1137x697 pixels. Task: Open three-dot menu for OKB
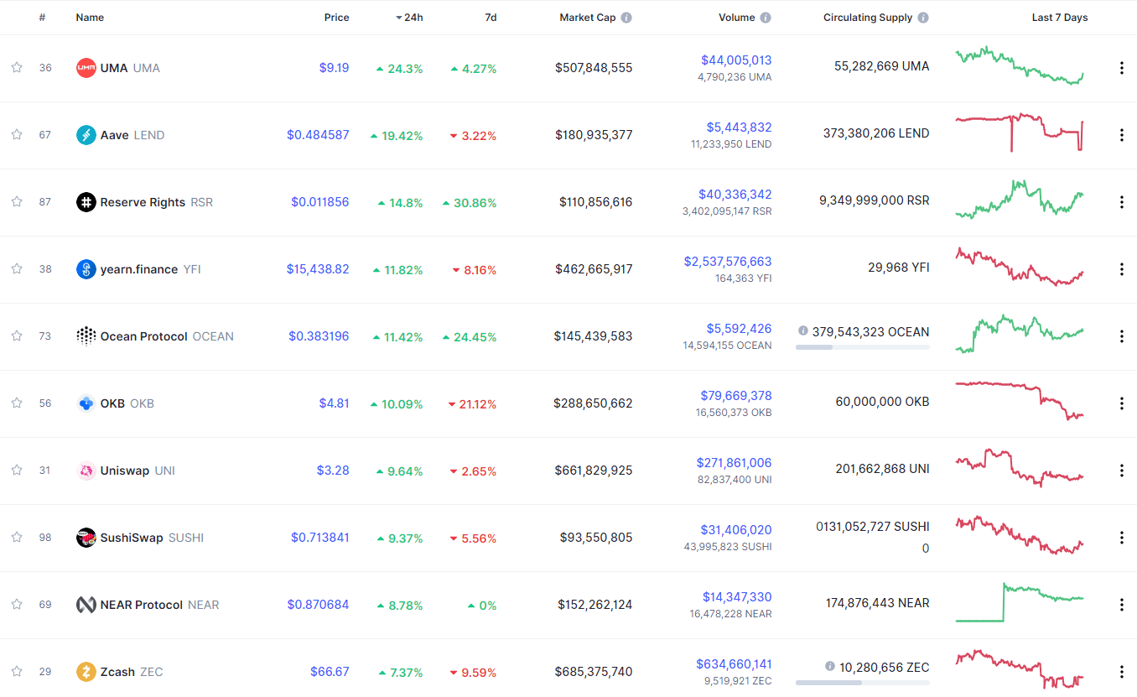tap(1121, 403)
